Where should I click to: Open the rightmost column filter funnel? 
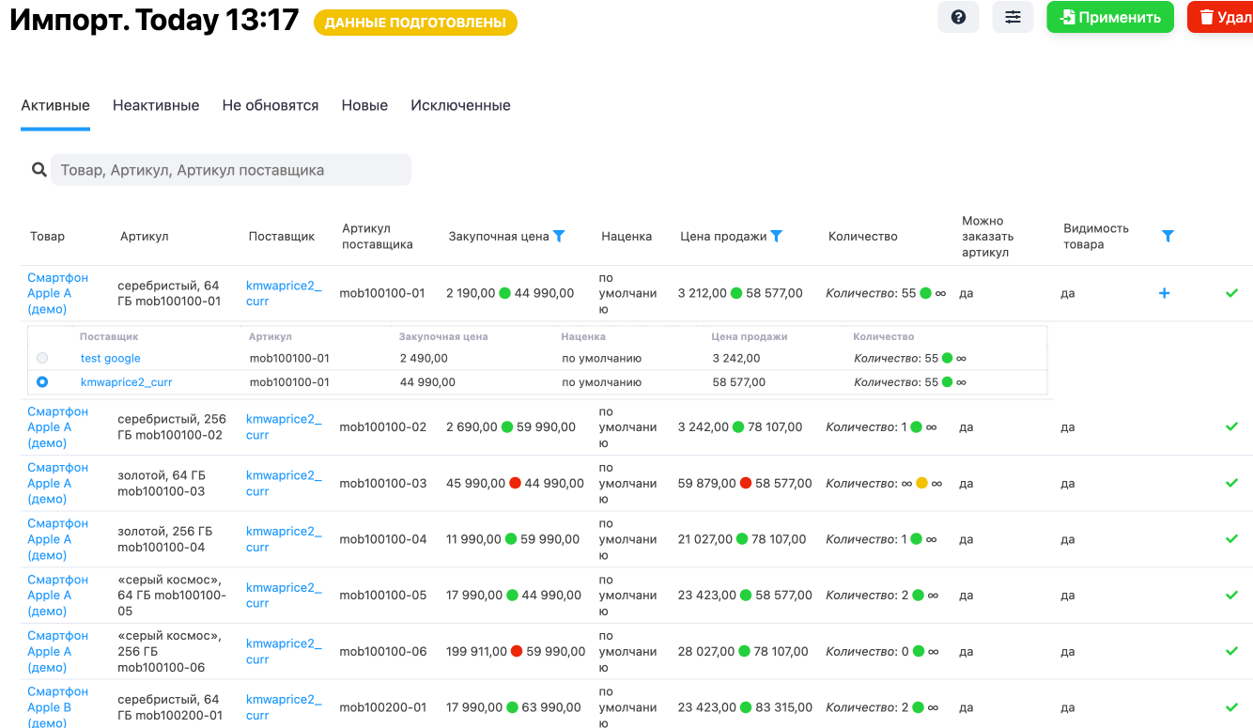click(x=1168, y=236)
